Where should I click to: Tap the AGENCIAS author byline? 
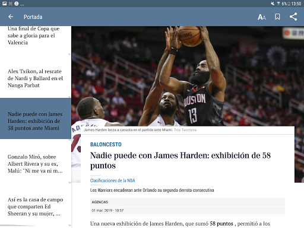(100, 202)
